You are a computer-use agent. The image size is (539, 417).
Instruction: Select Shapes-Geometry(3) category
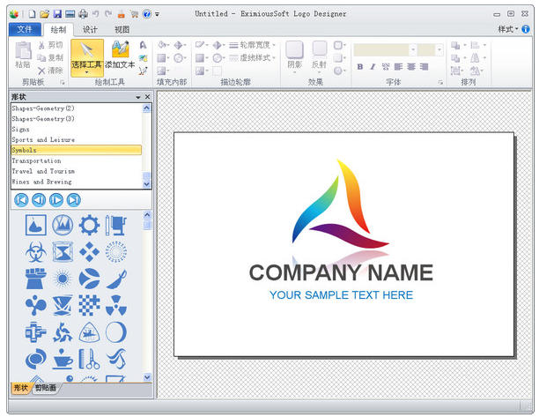coord(77,119)
